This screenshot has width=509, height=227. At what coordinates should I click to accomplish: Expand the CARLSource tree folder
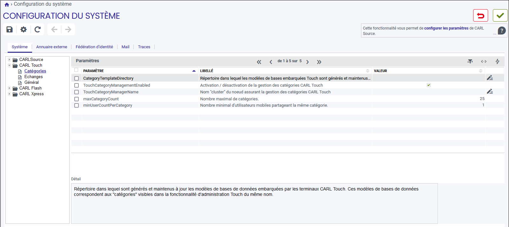point(9,59)
